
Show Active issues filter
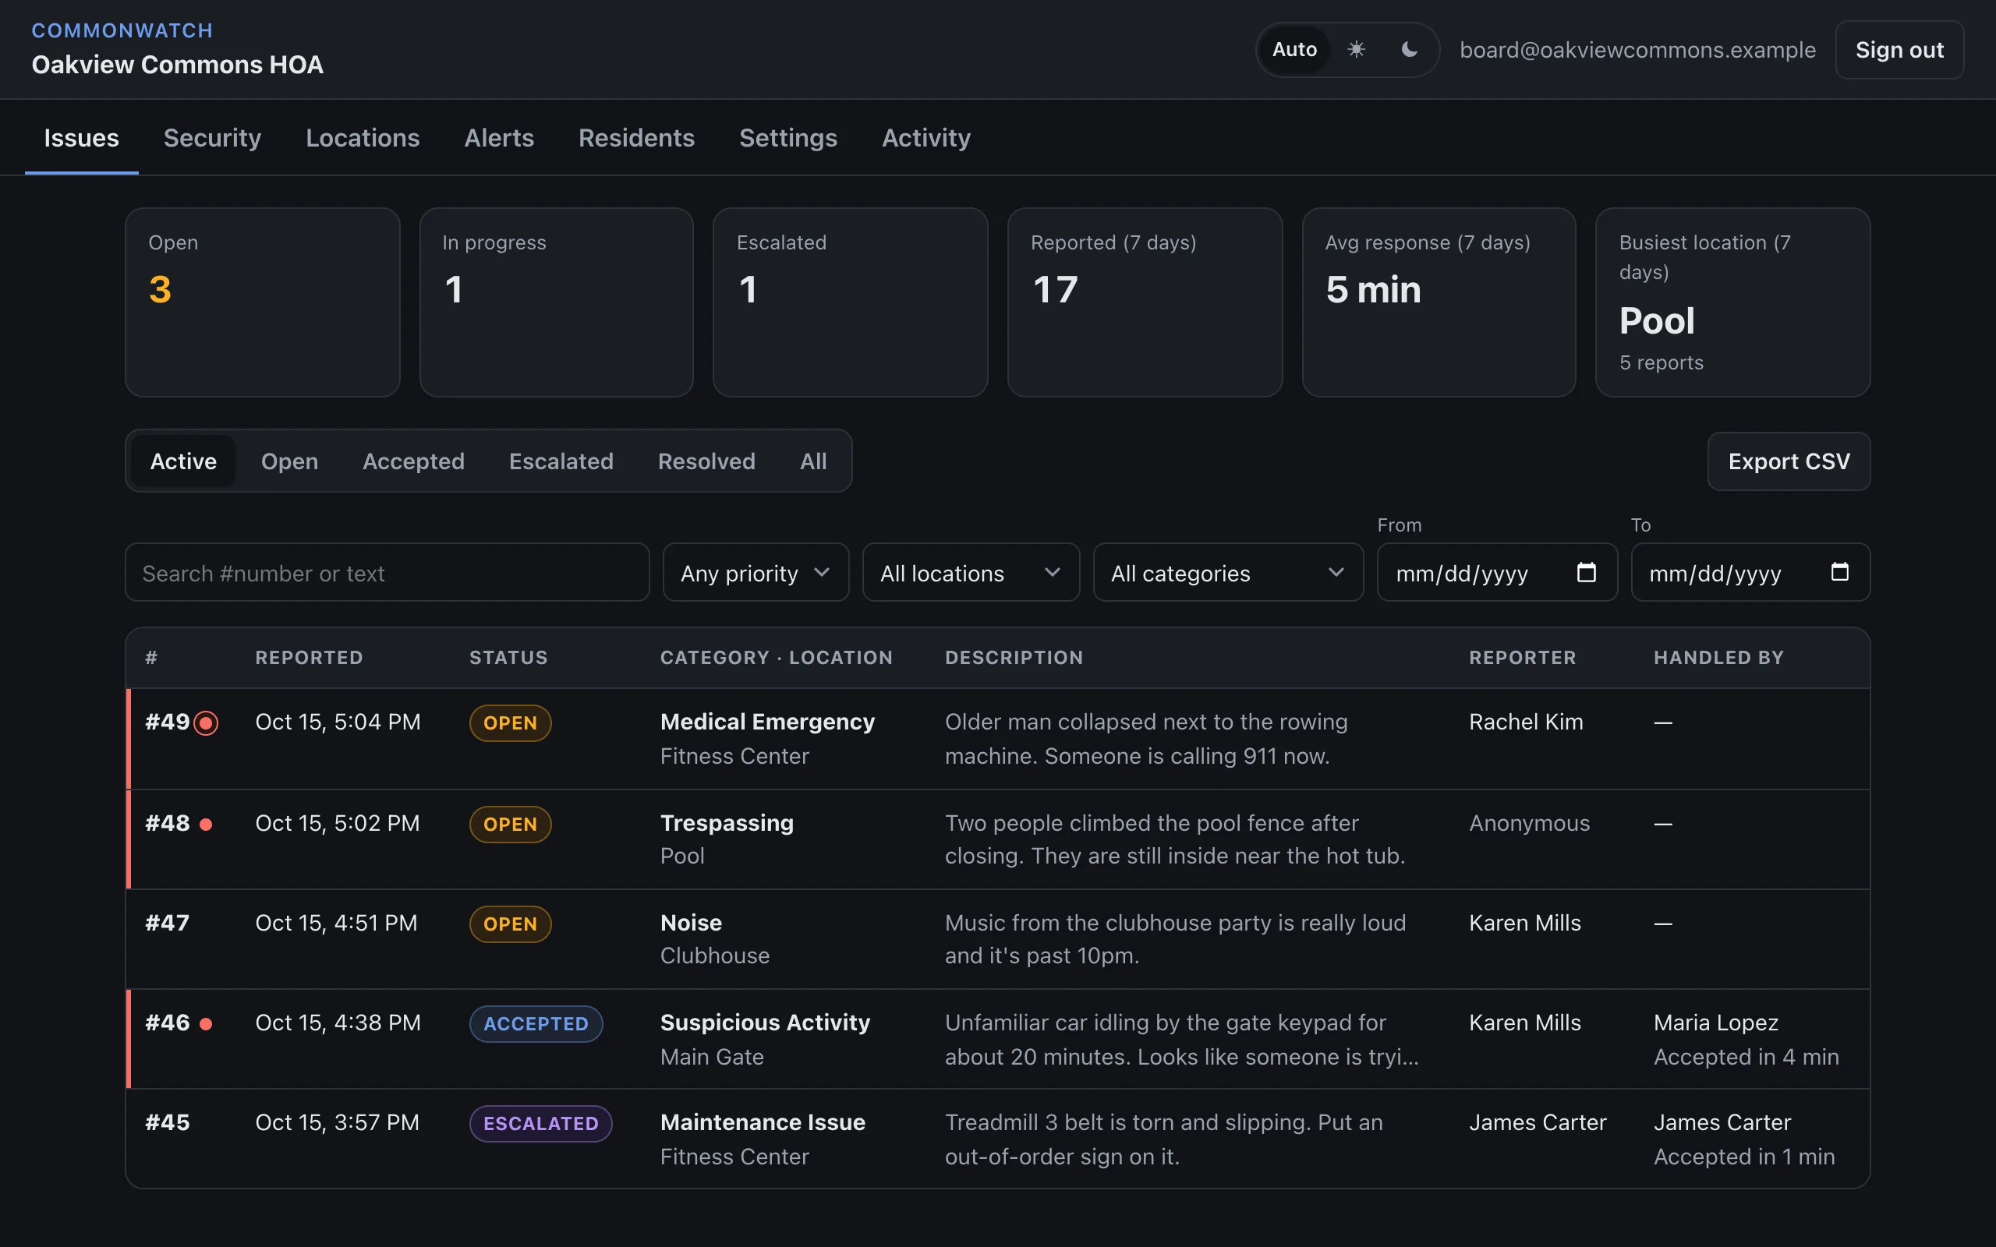point(183,461)
